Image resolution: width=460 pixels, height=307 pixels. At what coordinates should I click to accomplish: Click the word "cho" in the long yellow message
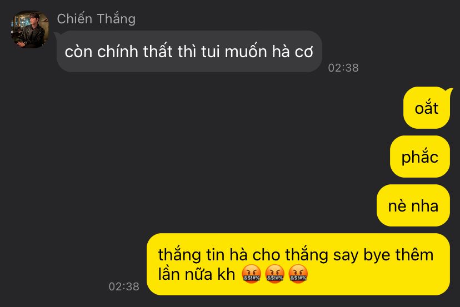(266, 254)
